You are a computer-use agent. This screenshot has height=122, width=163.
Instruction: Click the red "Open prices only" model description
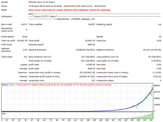[x=69, y=10]
